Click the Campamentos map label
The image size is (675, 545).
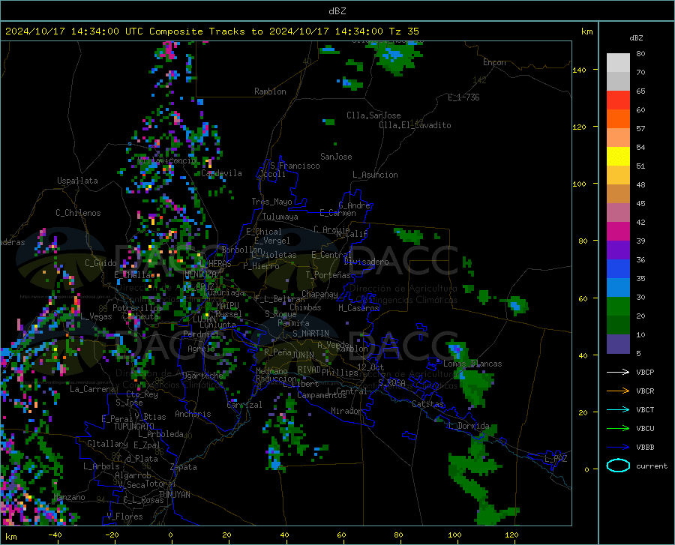coord(322,395)
